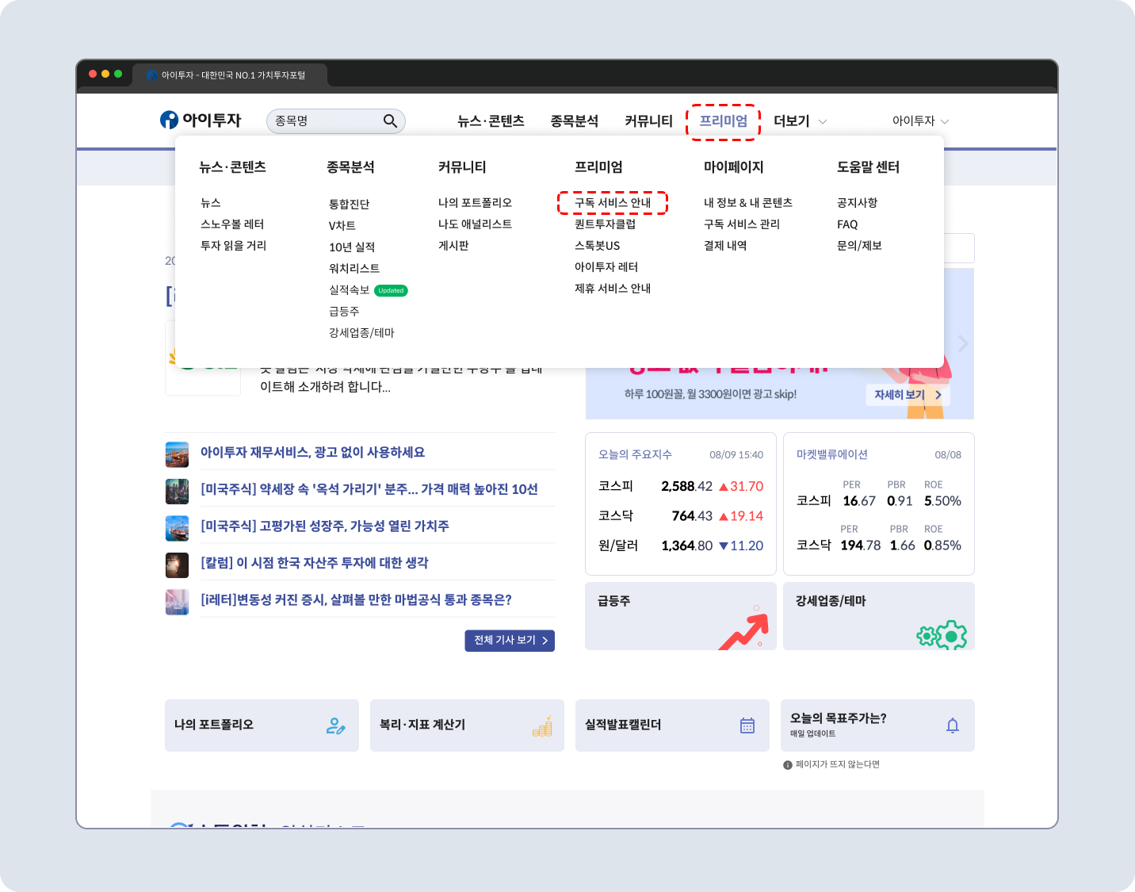The height and width of the screenshot is (892, 1135).
Task: Click the 아이투자 logo icon
Action: [x=169, y=120]
